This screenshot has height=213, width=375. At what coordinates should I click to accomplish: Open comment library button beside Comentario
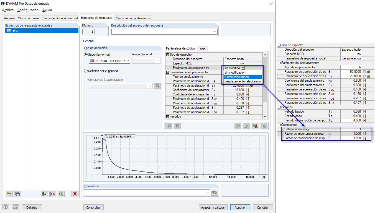[214, 193]
